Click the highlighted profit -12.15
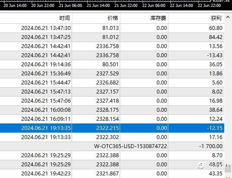Image resolution: width=232 pixels, height=178 pixels. click(215, 128)
